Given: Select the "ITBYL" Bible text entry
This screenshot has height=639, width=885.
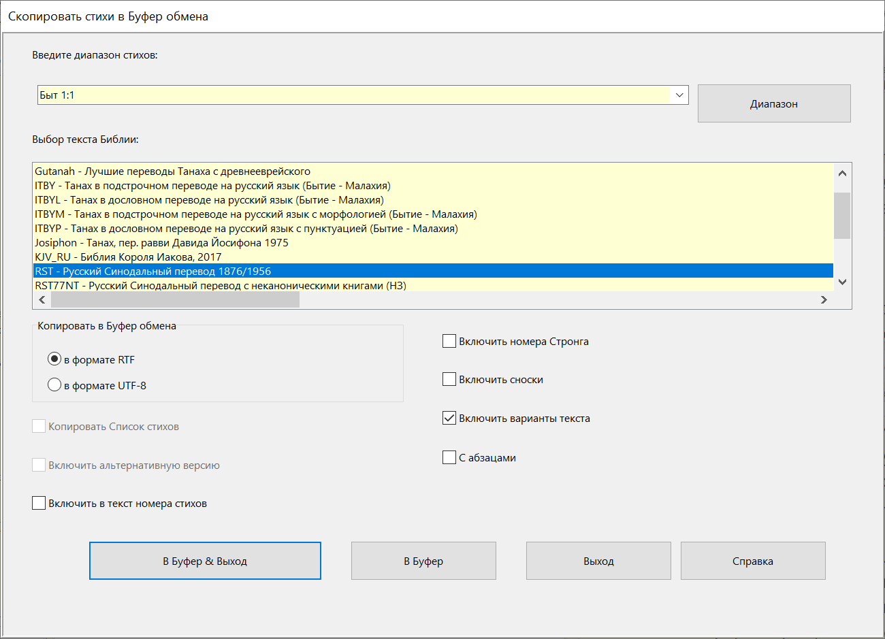Looking at the screenshot, I should [x=434, y=199].
